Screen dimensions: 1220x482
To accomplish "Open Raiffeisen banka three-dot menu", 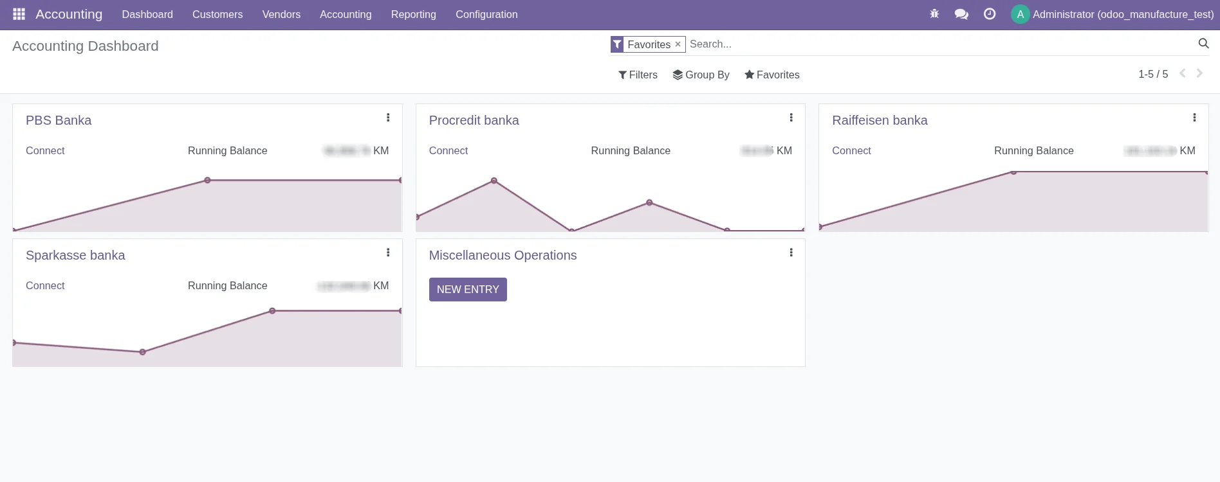I will (x=1194, y=118).
